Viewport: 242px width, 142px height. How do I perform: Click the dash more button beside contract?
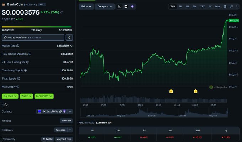(70, 111)
